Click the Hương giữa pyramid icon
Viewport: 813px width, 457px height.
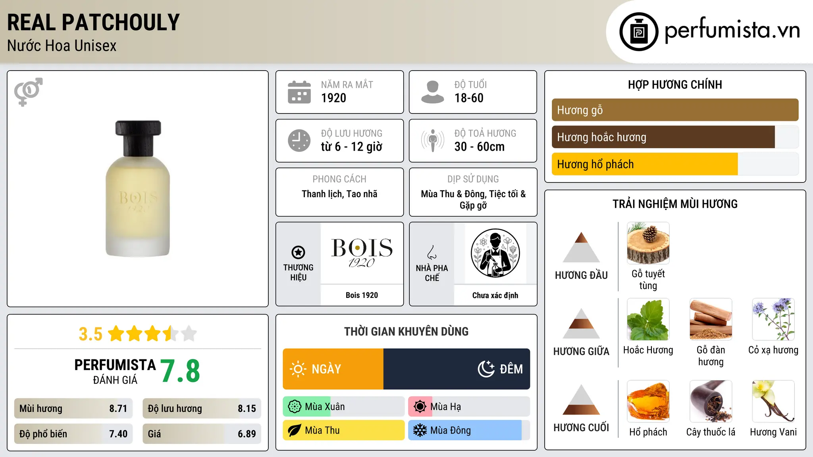[x=581, y=323]
